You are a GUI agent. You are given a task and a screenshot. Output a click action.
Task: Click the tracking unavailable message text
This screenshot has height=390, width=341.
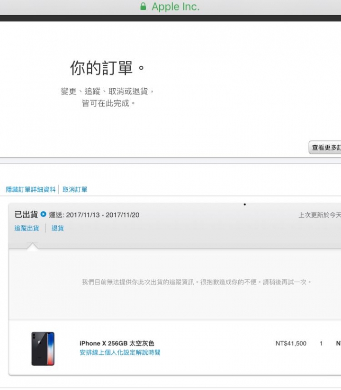click(x=197, y=282)
